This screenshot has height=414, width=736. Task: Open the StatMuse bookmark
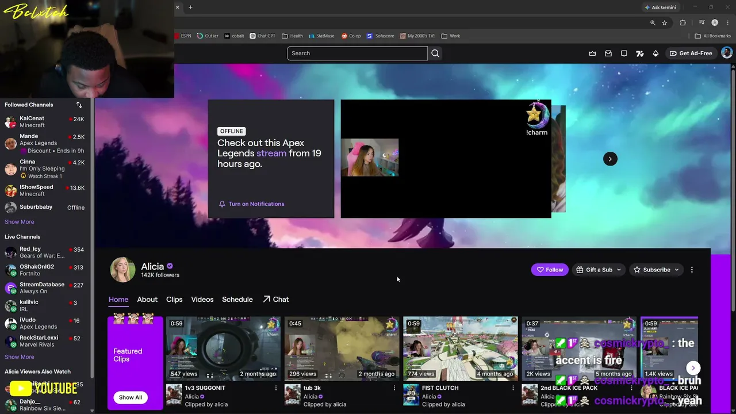[x=321, y=36]
